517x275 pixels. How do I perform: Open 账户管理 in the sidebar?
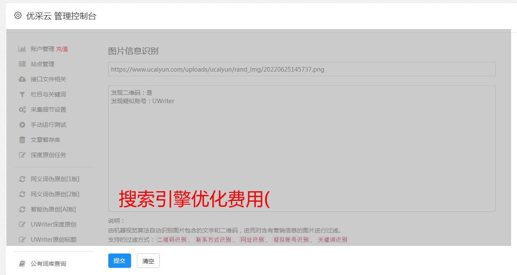click(x=43, y=49)
